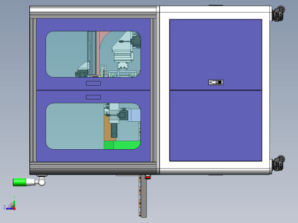Select the upper right purple door panel
Image resolution: width=298 pixels, height=223 pixels.
[215, 54]
